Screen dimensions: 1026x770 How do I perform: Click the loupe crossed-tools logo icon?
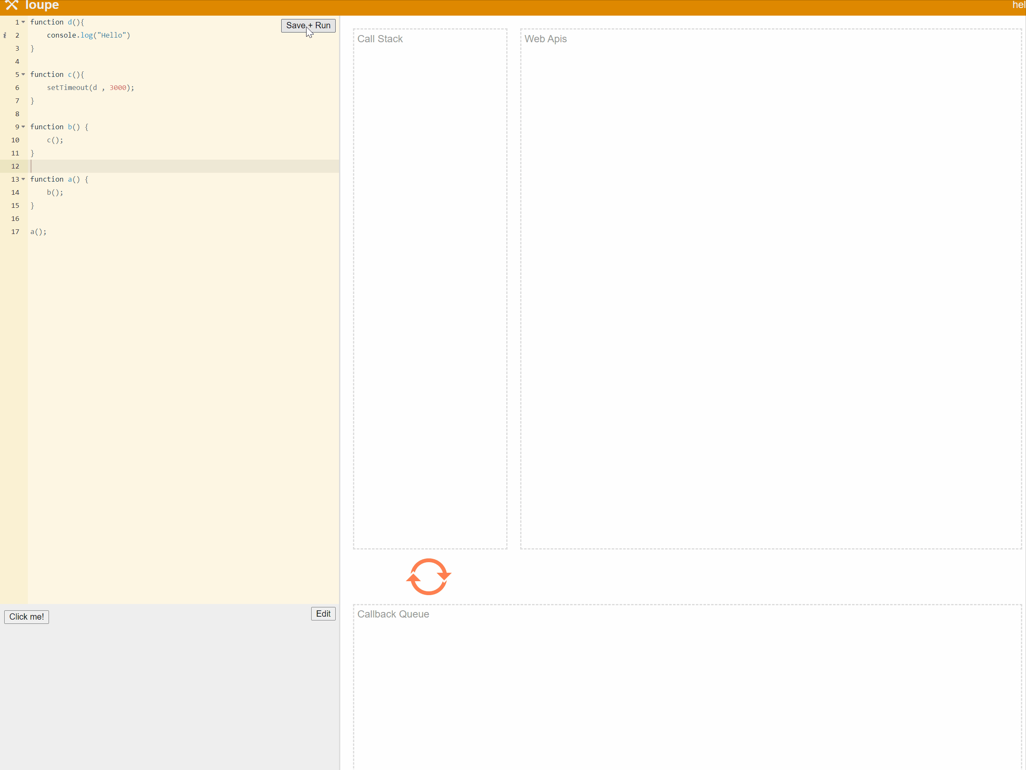(11, 5)
